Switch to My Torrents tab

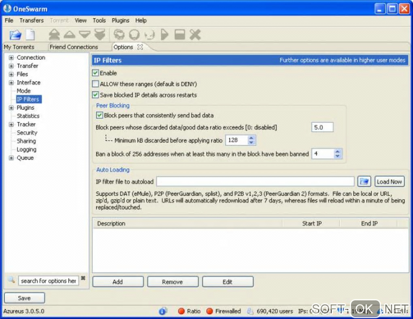click(19, 47)
